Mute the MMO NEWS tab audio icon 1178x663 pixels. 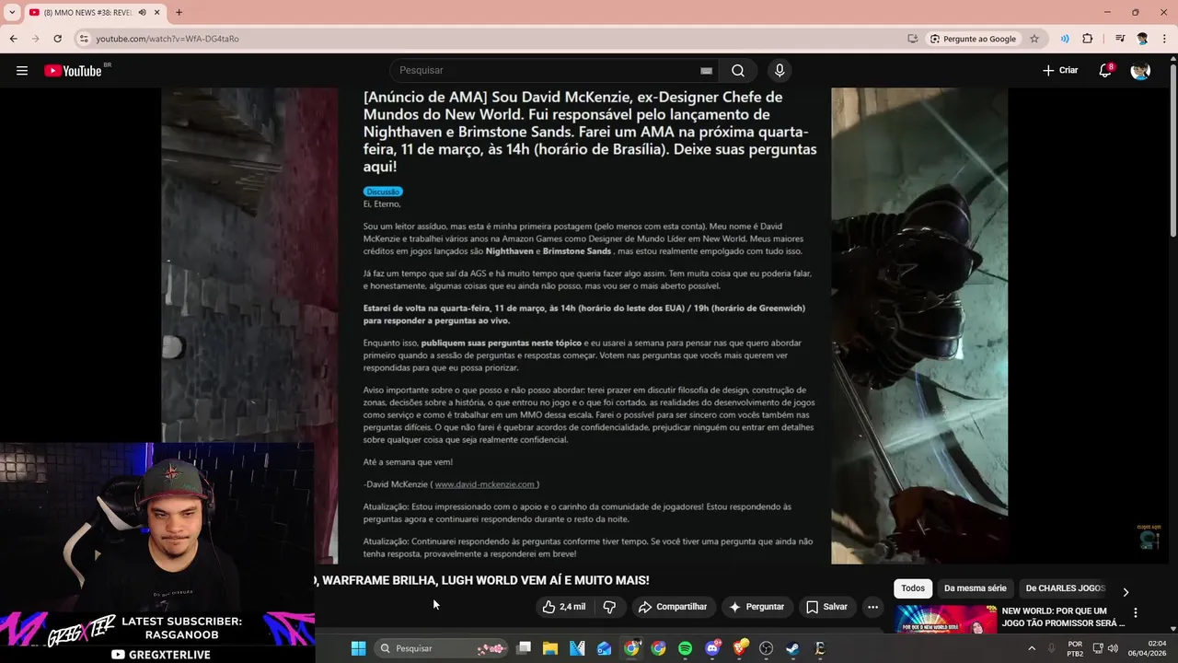pyautogui.click(x=143, y=12)
